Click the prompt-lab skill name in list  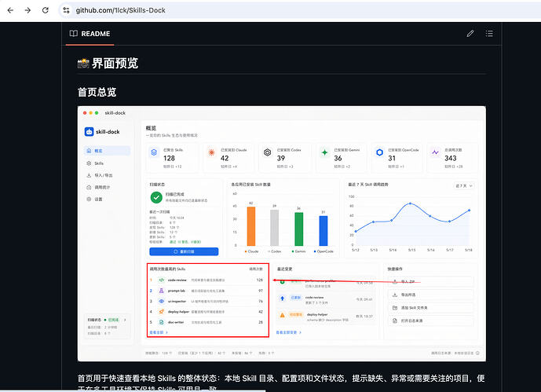pos(177,291)
